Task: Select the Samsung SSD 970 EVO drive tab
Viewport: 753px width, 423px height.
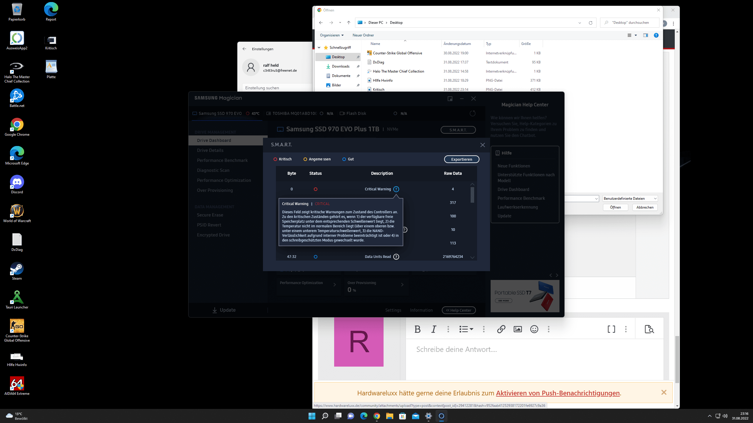Action: [226, 113]
